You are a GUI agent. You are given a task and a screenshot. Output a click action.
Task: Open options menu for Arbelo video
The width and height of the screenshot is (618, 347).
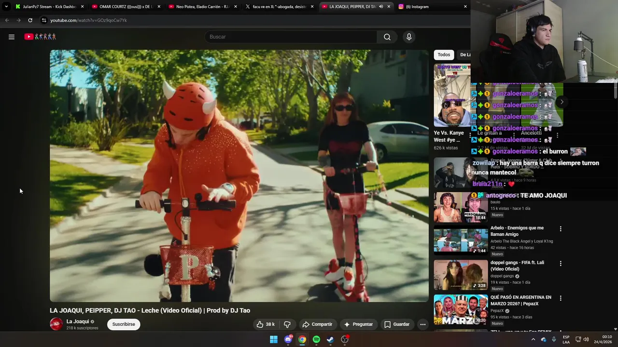(561, 229)
